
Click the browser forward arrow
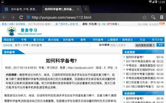(13, 17)
